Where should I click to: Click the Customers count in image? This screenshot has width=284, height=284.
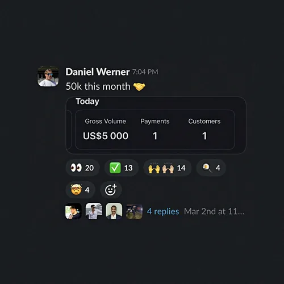pos(204,136)
